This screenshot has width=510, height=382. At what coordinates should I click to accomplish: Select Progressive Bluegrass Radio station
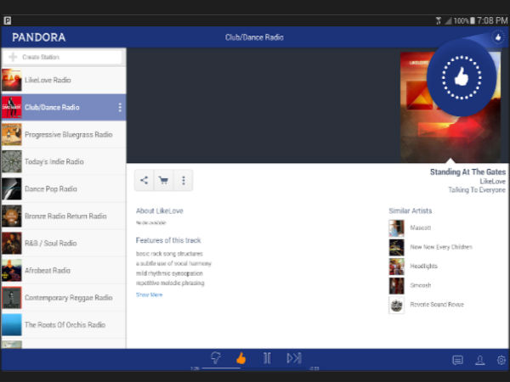(x=64, y=135)
